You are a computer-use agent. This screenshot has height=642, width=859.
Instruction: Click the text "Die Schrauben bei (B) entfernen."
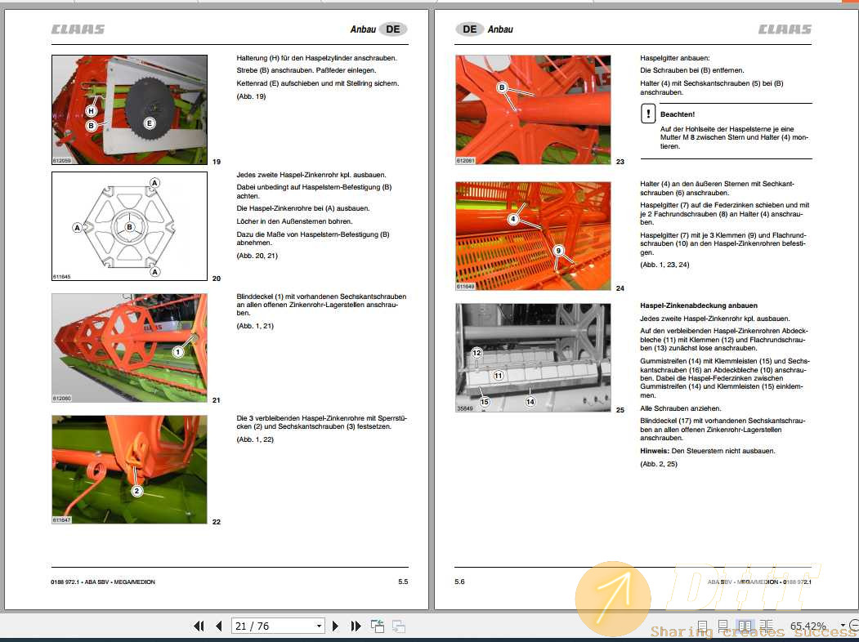(692, 70)
